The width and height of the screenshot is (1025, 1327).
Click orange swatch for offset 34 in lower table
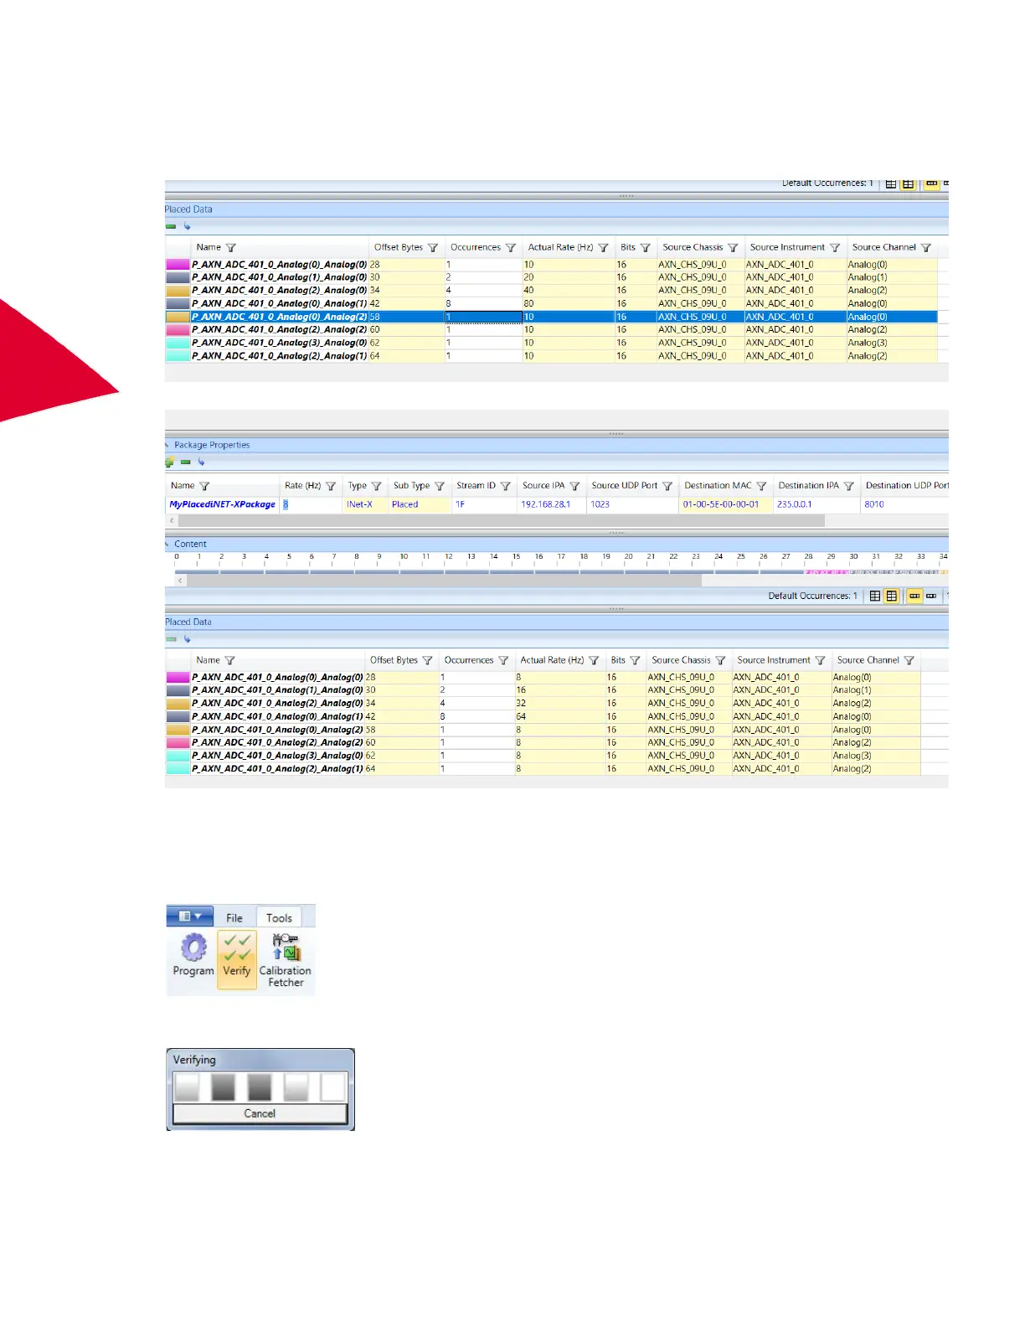tap(178, 704)
